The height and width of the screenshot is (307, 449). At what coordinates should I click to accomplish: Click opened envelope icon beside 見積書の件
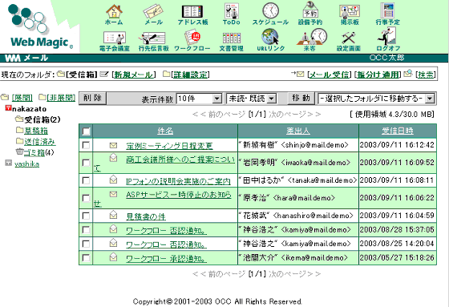coord(113,215)
